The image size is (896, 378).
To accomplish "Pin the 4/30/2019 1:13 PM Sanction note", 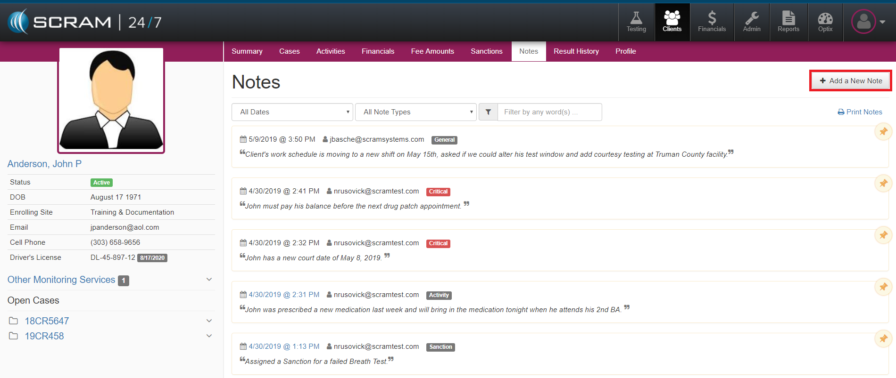I will 883,339.
